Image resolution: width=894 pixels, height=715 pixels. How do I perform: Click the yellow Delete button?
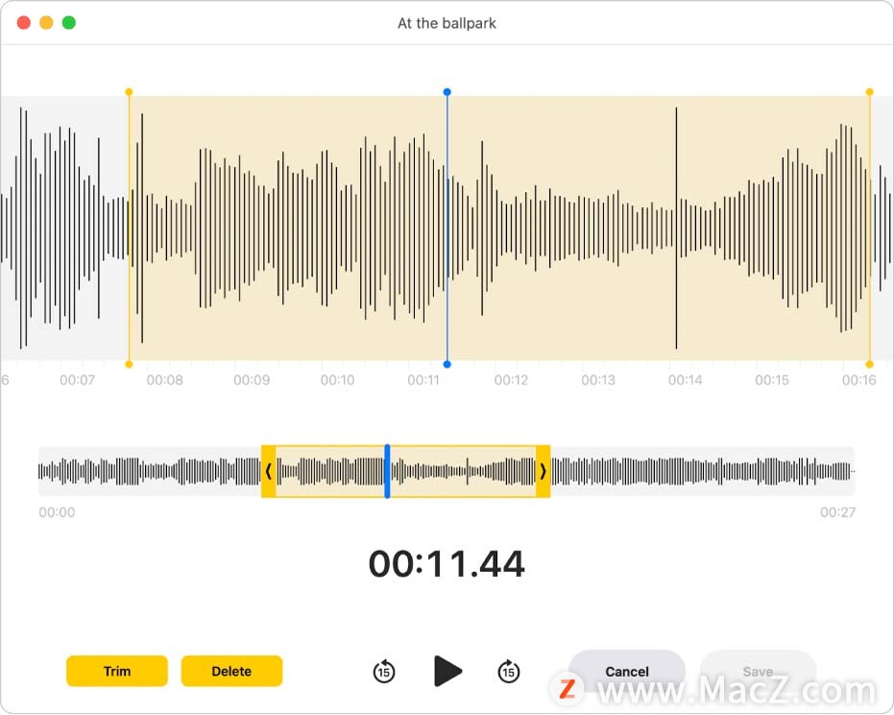point(231,671)
